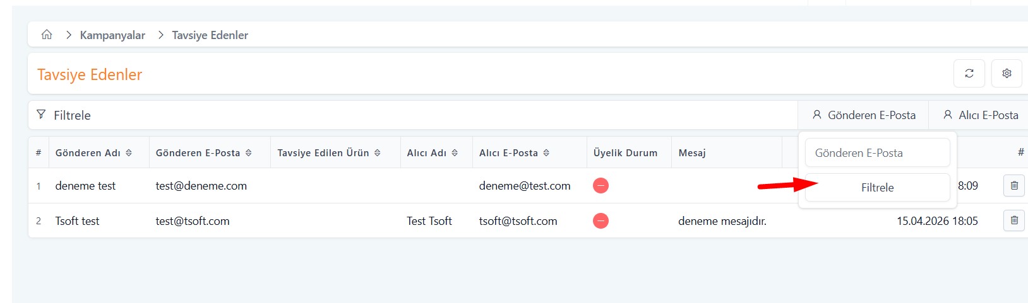Open the settings gear icon
1028x303 pixels.
(x=1007, y=74)
